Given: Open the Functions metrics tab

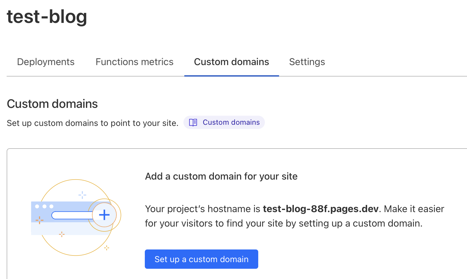Looking at the screenshot, I should click(134, 62).
